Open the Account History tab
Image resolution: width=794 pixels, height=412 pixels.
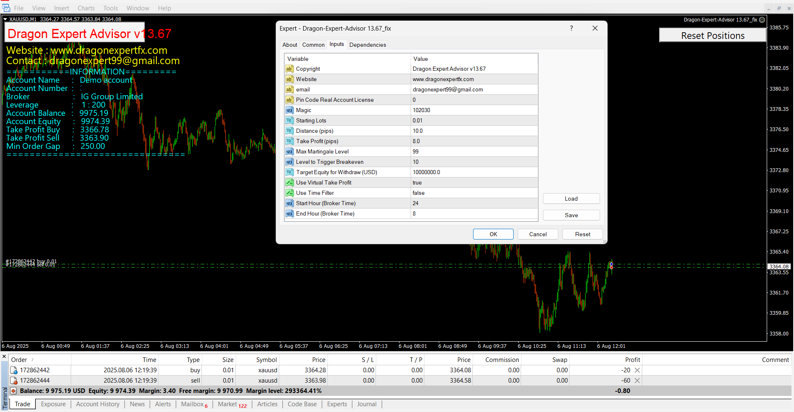click(x=98, y=404)
